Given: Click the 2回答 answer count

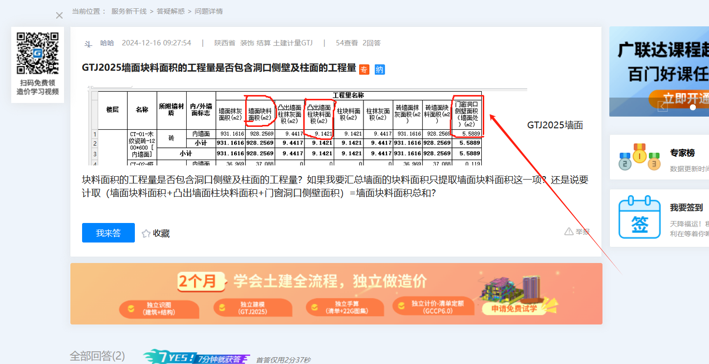Looking at the screenshot, I should click(x=371, y=43).
